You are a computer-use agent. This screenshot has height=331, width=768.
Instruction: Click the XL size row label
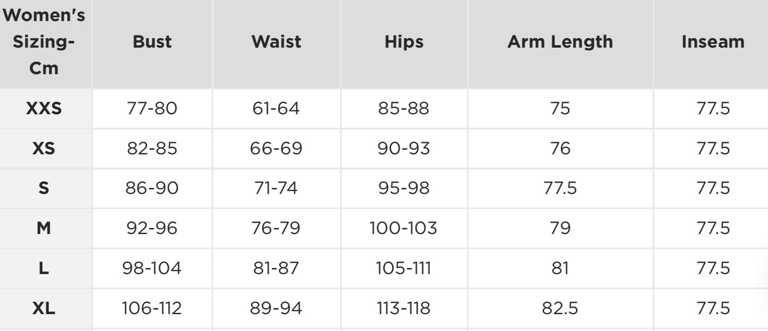coord(44,308)
